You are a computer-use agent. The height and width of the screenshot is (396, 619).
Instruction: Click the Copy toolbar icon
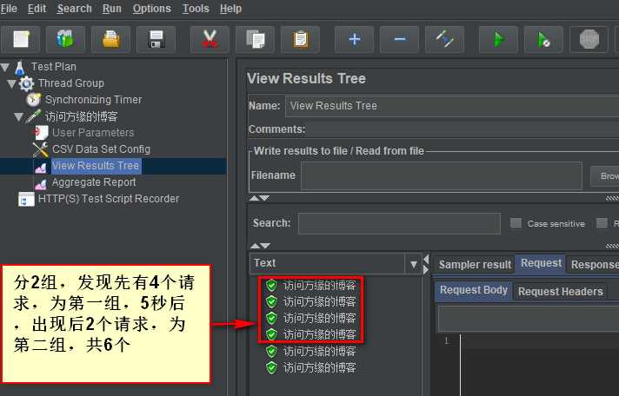point(255,39)
